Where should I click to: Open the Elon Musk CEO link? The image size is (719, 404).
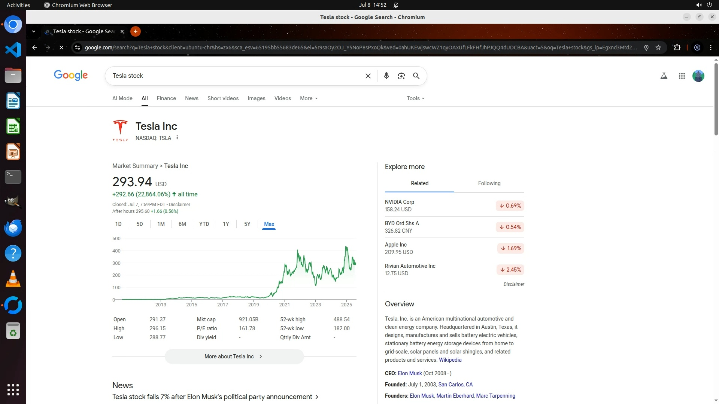click(x=410, y=373)
